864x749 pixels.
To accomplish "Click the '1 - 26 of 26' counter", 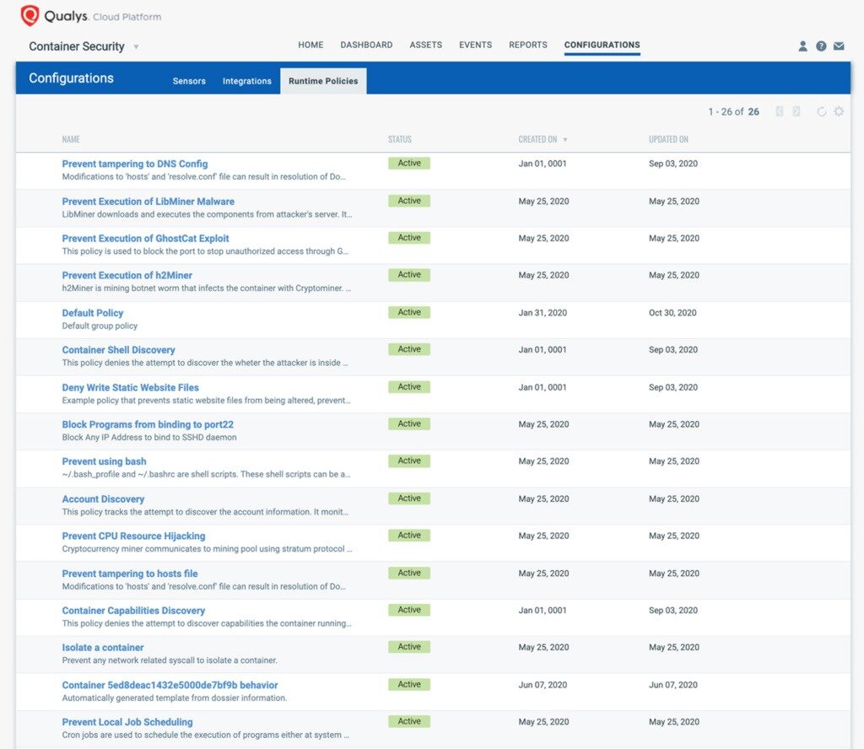I will [733, 112].
